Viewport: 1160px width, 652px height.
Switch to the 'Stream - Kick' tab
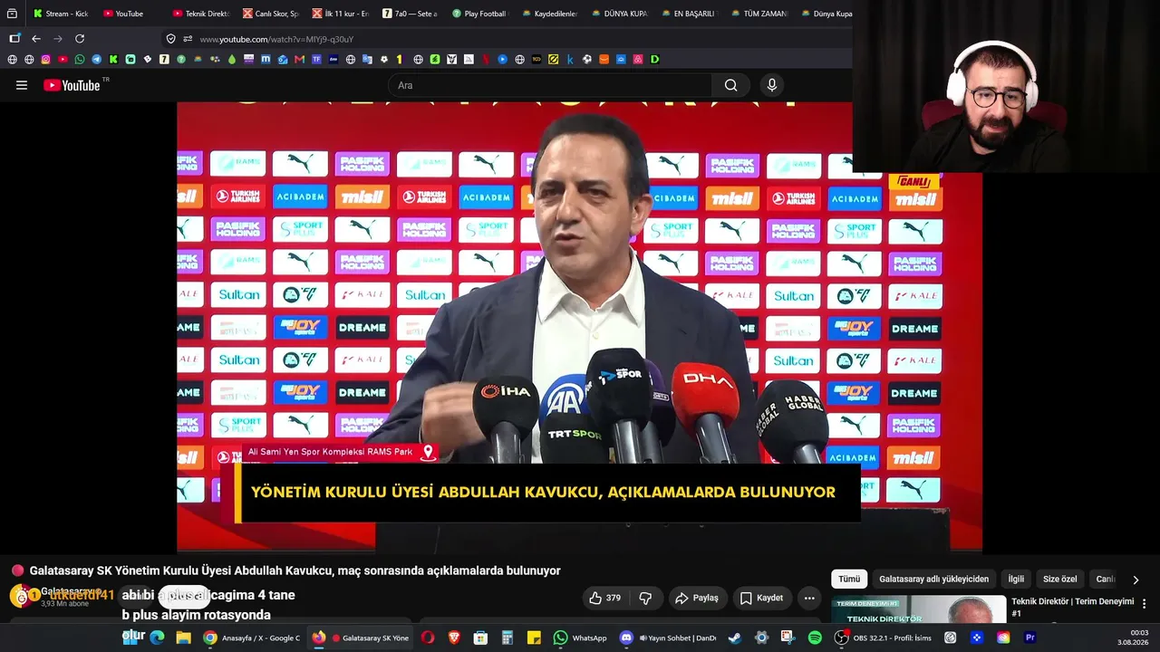pyautogui.click(x=61, y=14)
